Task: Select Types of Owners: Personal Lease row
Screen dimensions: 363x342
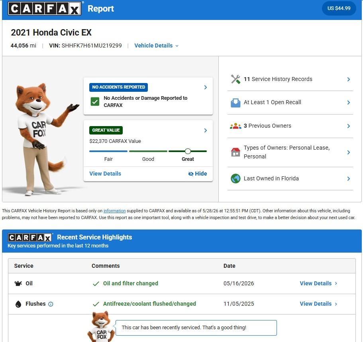Action: (x=290, y=152)
